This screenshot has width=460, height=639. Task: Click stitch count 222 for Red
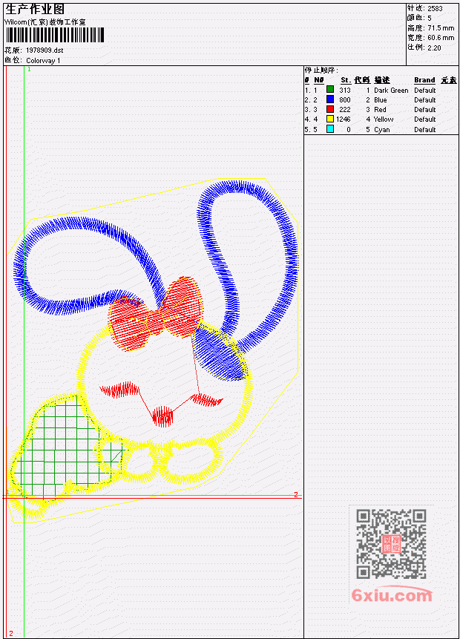click(345, 110)
